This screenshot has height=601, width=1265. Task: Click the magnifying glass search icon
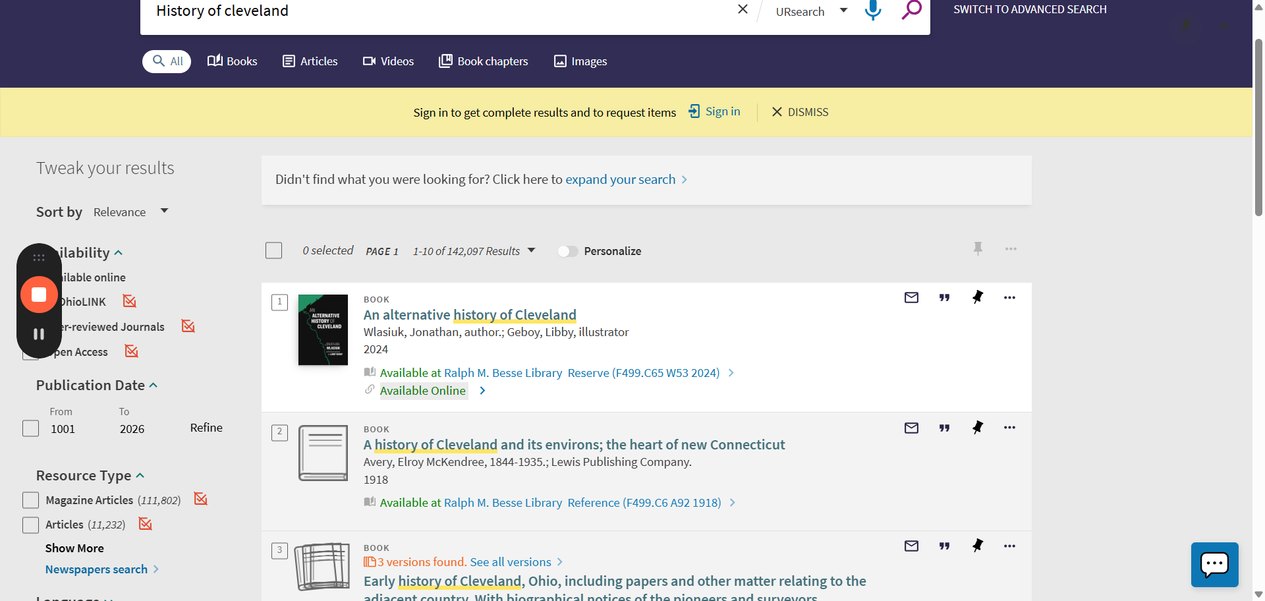pos(911,10)
